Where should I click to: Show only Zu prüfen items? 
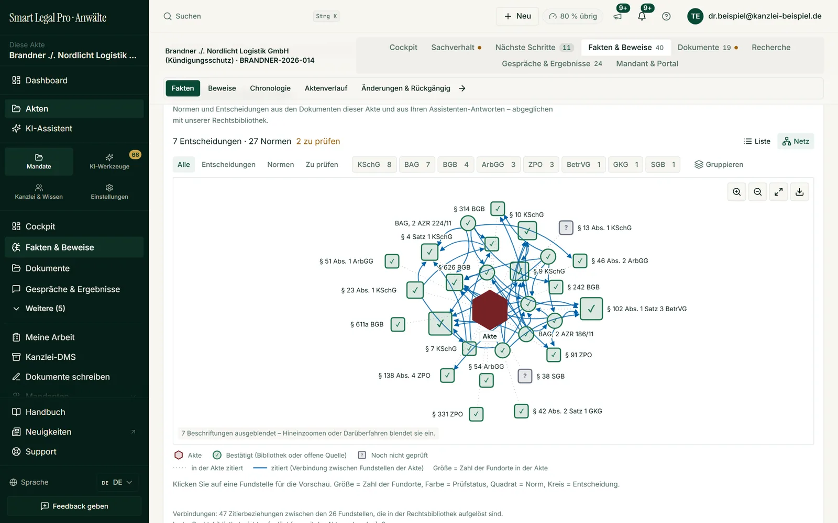tap(322, 164)
